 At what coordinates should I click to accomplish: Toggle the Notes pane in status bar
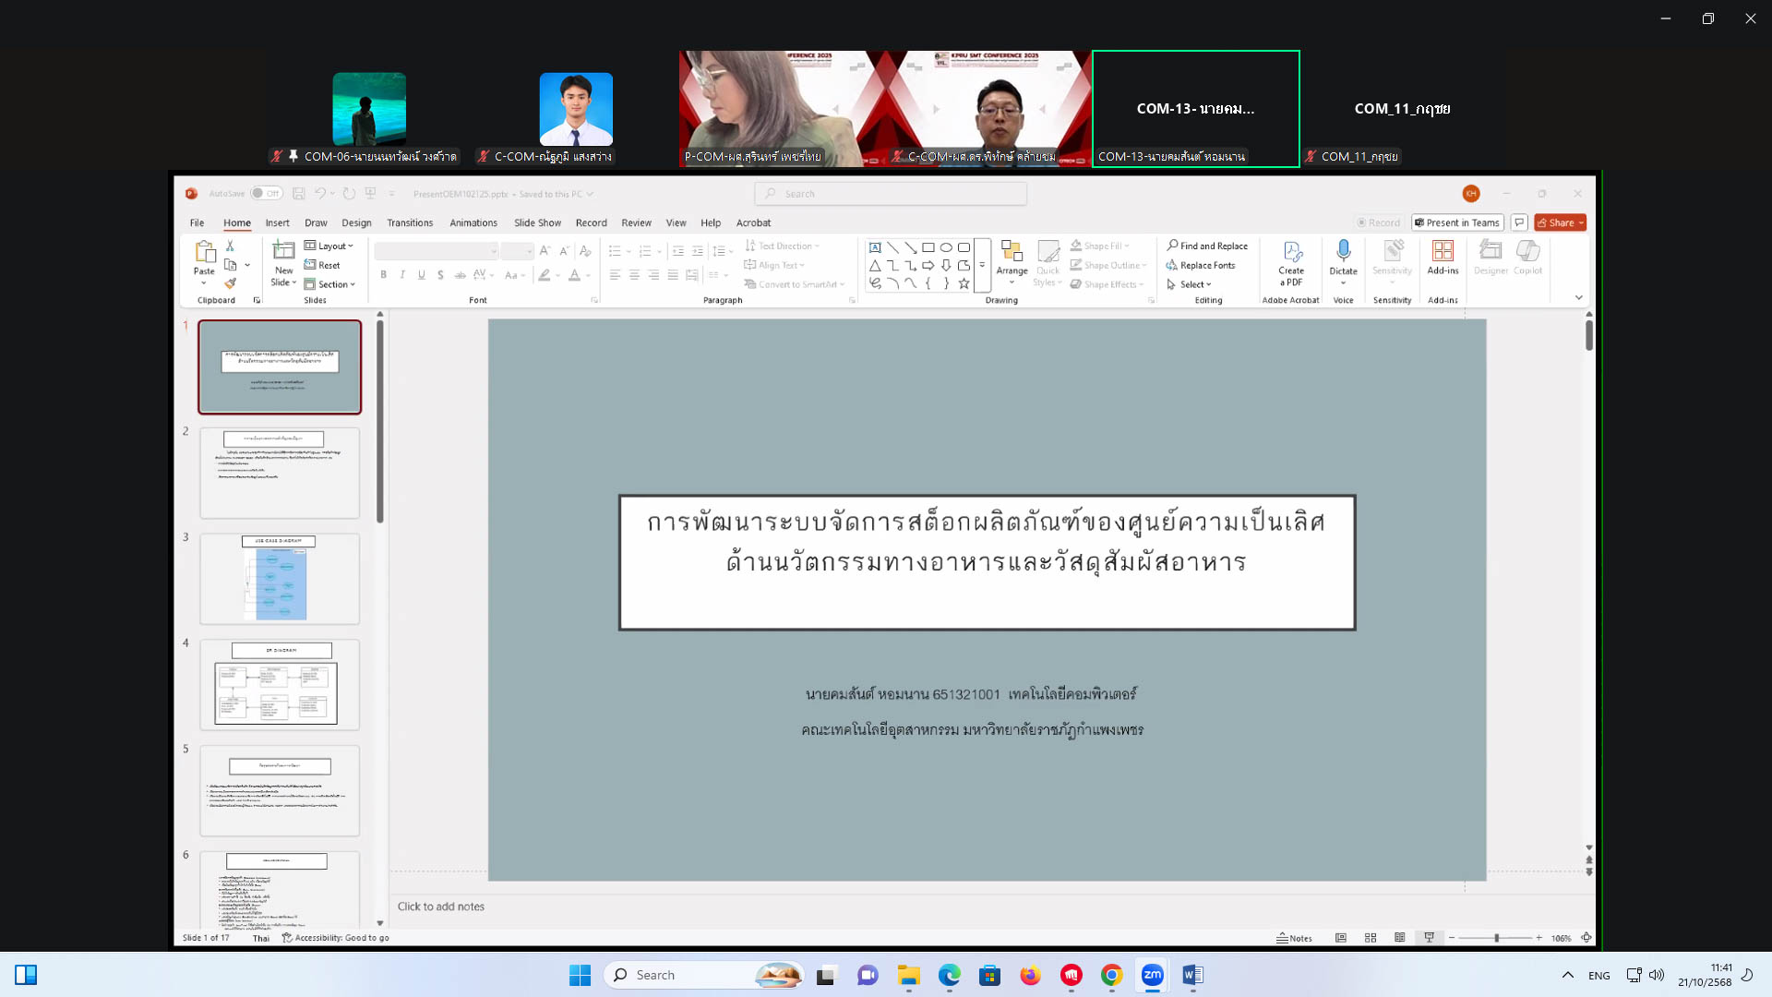(x=1294, y=938)
